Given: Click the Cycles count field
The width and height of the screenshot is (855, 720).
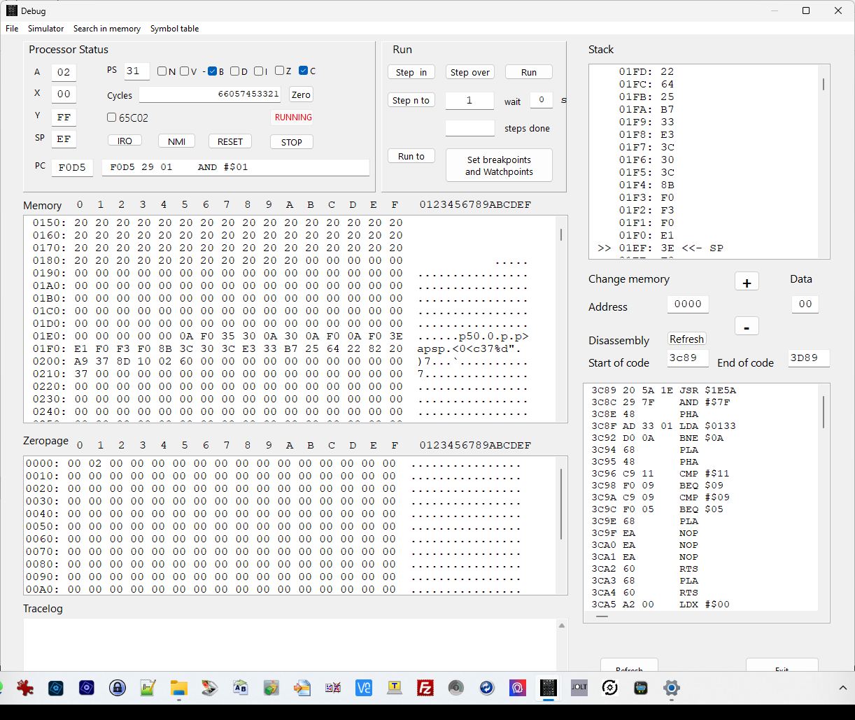Looking at the screenshot, I should point(211,94).
